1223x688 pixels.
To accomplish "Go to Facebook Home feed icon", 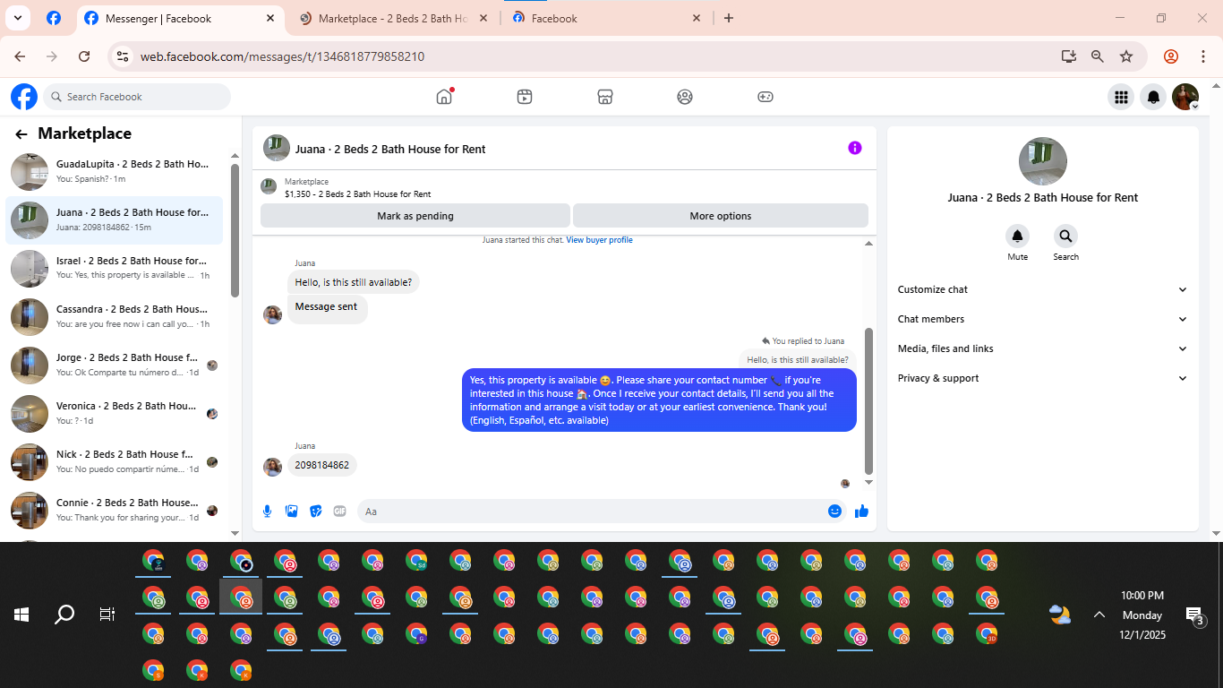I will (x=444, y=97).
